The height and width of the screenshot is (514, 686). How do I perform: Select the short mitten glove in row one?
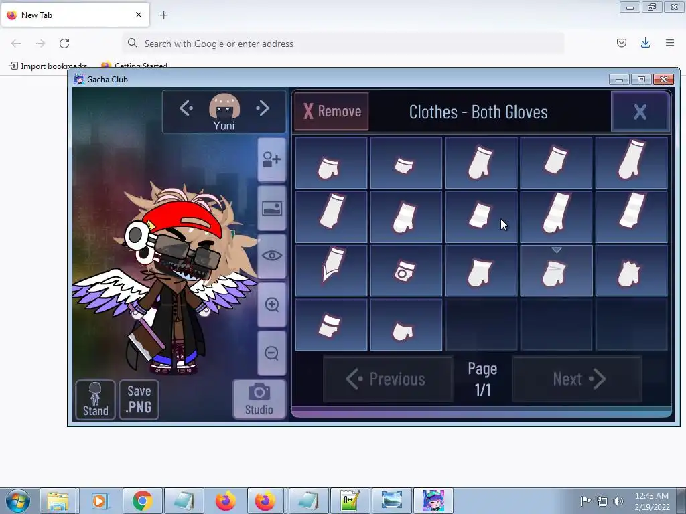coord(331,163)
